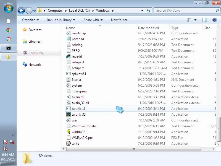Show hidden tray icons arrow
Viewport: 221px width, 166px height.
coord(13,135)
